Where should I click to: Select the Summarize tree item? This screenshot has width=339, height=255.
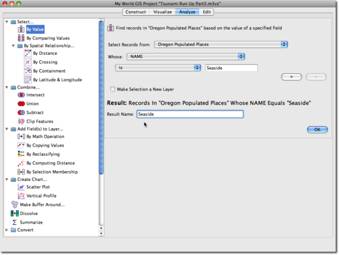(31, 222)
